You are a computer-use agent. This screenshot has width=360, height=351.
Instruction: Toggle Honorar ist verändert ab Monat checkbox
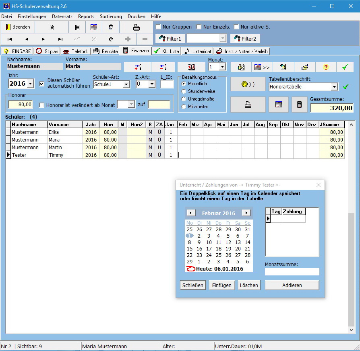[x=41, y=105]
